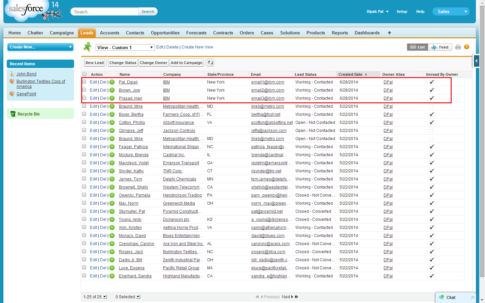This screenshot has height=303, width=485.
Task: Open the Sales app switcher dropdown
Action: click(451, 11)
